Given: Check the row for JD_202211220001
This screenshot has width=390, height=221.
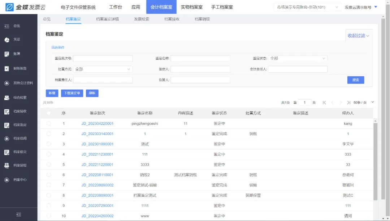Looking at the screenshot, I should (49, 164).
